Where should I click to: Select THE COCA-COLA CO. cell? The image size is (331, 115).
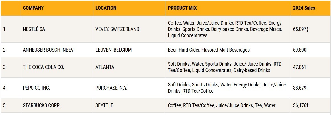43,67
